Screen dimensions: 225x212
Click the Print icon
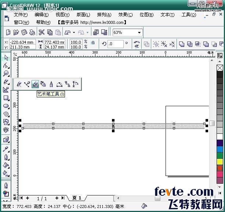pos(32,32)
